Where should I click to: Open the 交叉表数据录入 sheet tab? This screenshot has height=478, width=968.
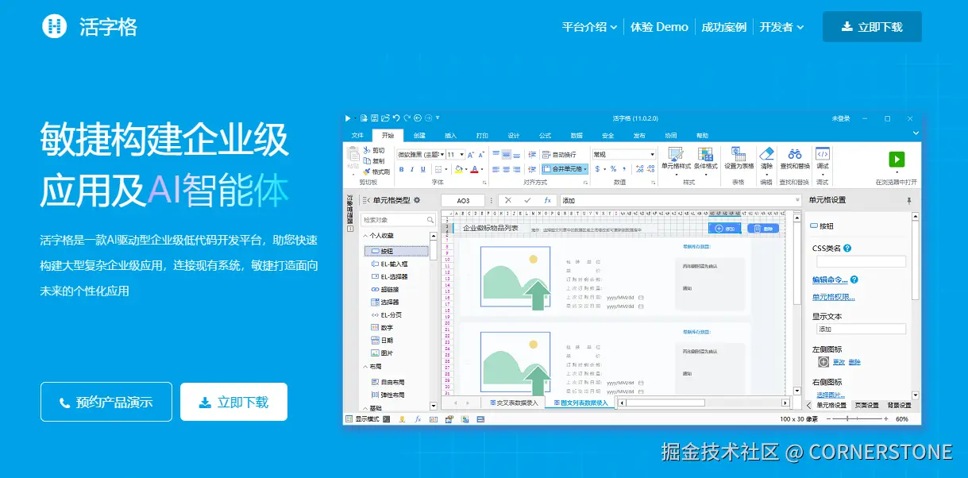514,403
